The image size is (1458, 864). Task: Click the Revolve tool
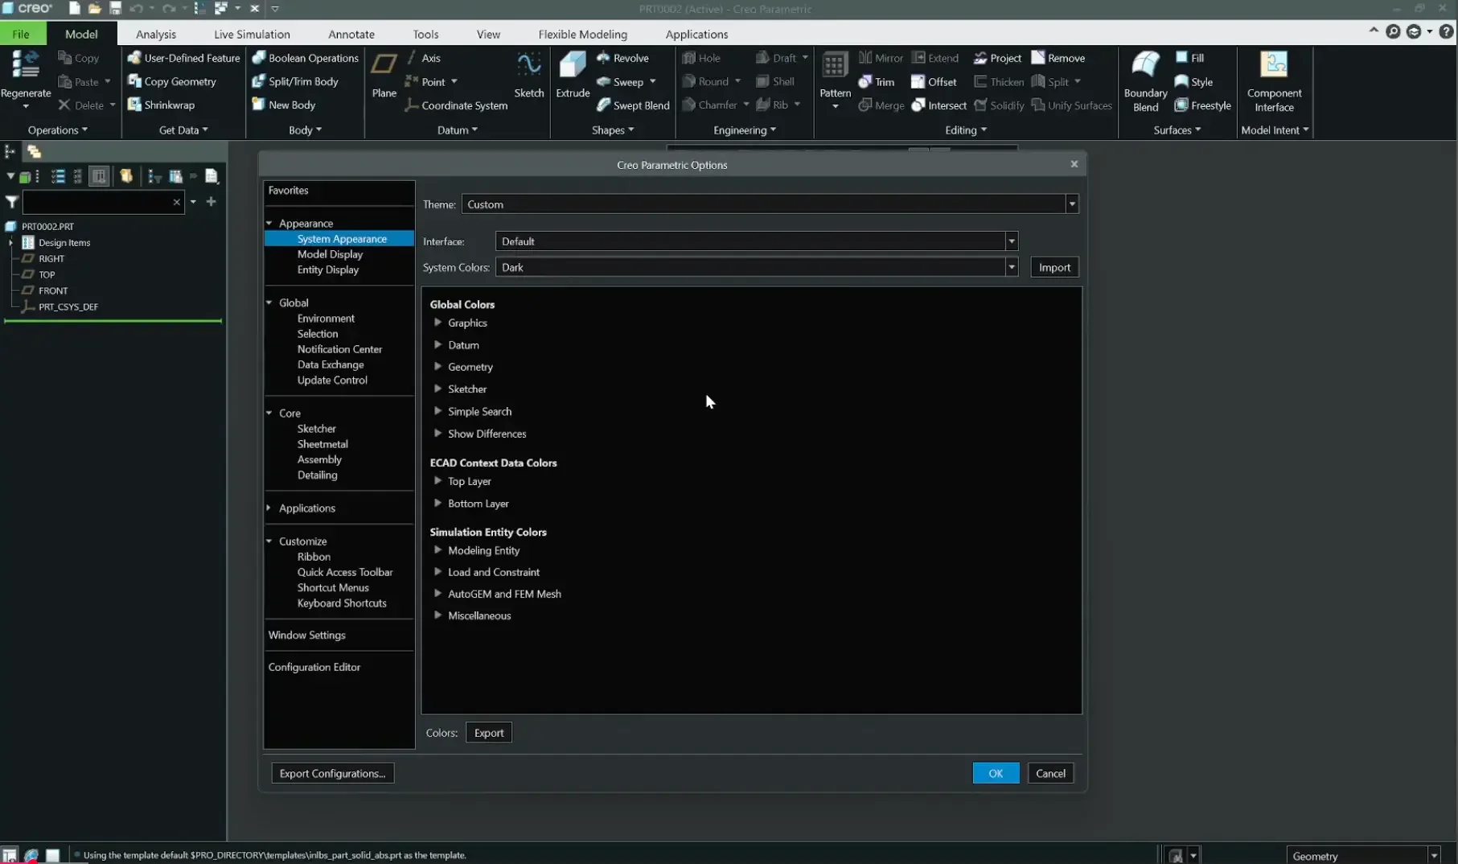(622, 58)
